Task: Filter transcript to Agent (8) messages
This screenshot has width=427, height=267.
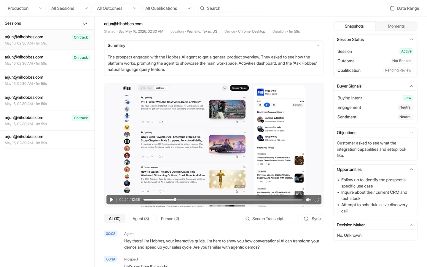Action: pos(141,219)
